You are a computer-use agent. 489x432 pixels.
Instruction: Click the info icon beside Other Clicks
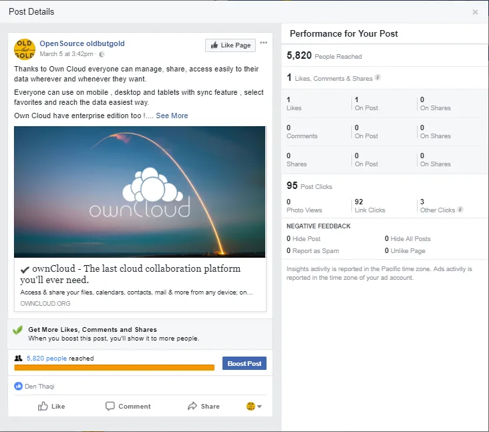click(x=460, y=210)
